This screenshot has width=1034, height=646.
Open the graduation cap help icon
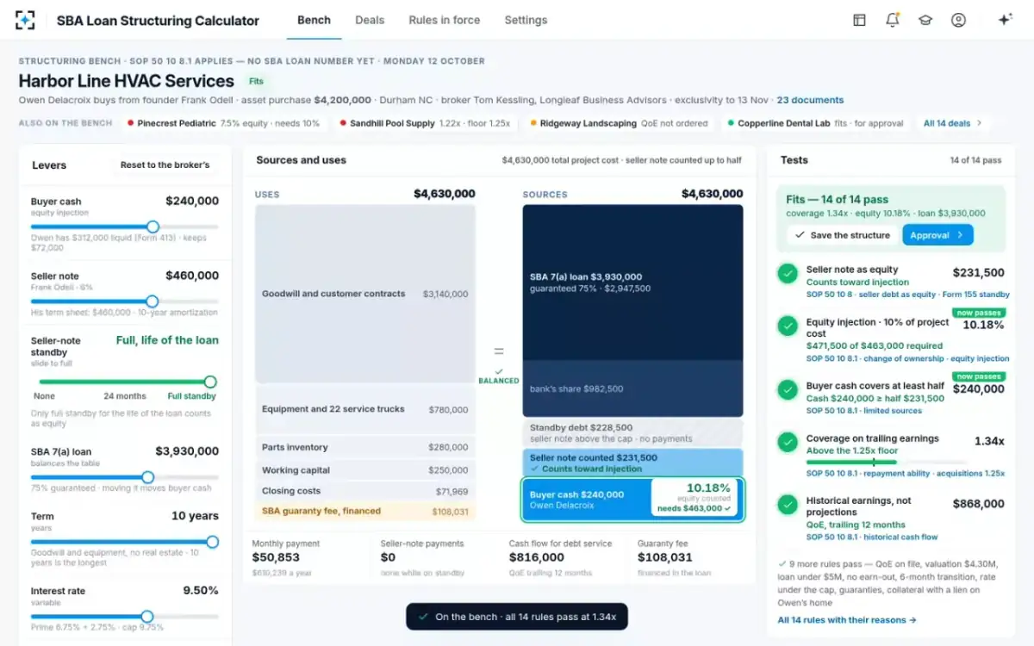[925, 20]
